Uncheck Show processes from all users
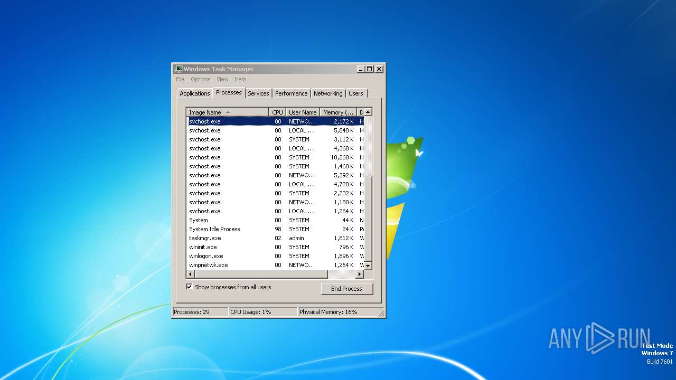The height and width of the screenshot is (380, 676). coord(189,287)
